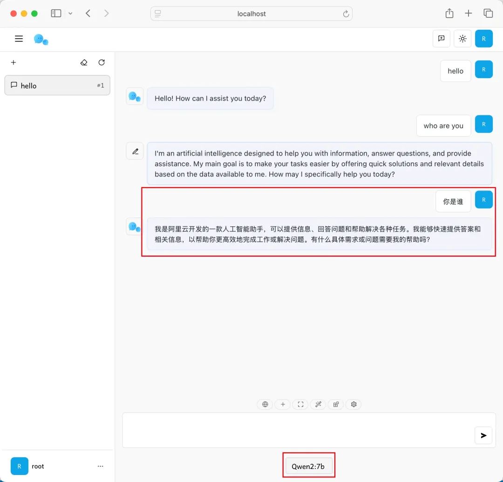Click the "你是谁" message bubble

(453, 201)
